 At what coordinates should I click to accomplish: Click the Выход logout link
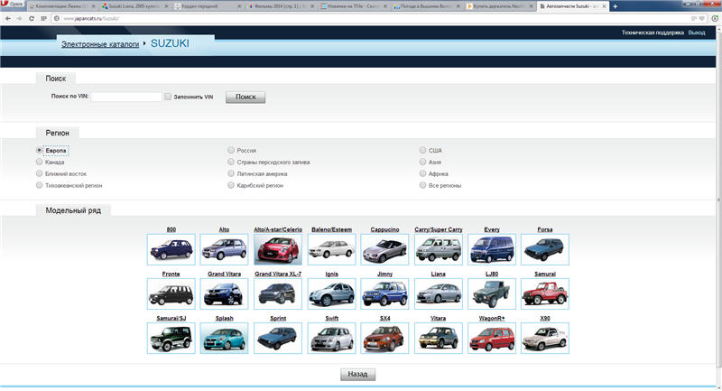click(696, 33)
